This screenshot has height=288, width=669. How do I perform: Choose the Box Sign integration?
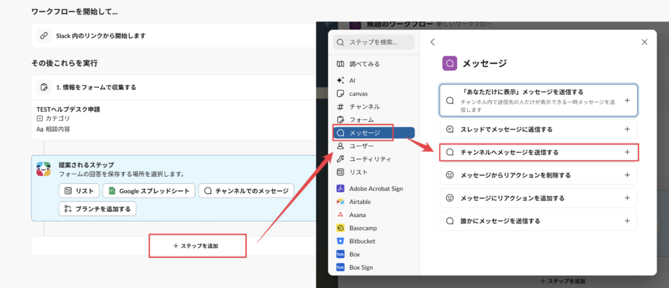363,267
